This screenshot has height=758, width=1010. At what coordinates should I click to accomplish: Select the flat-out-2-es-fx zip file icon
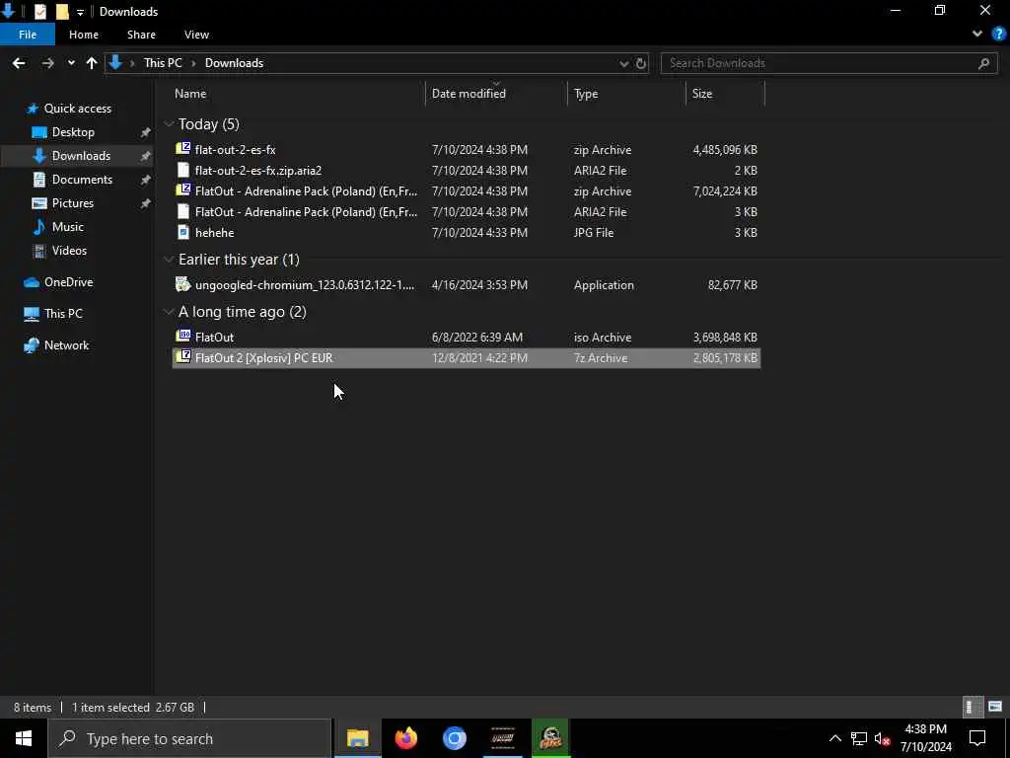(182, 149)
